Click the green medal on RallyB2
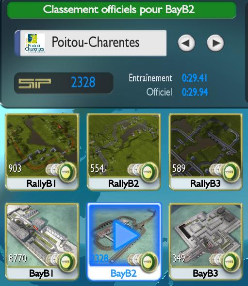248x286 pixels. [149, 172]
